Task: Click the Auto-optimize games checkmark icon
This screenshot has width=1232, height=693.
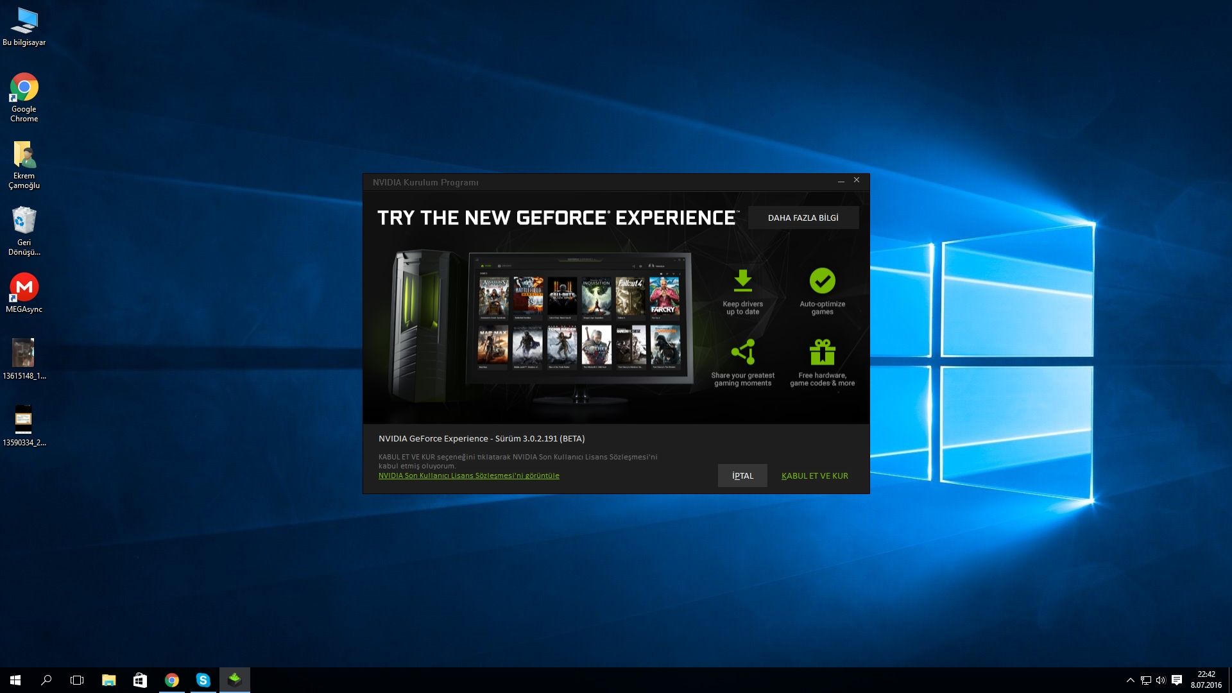Action: pyautogui.click(x=822, y=281)
